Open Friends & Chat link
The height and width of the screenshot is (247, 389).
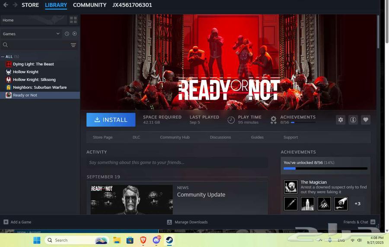(x=356, y=222)
